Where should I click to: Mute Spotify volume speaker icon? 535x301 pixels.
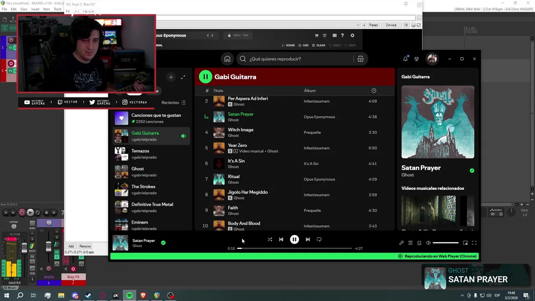click(x=428, y=243)
